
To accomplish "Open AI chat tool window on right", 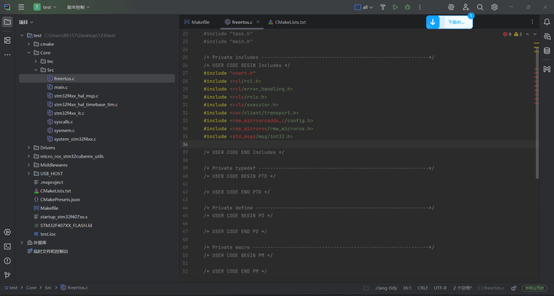I will click(x=547, y=36).
